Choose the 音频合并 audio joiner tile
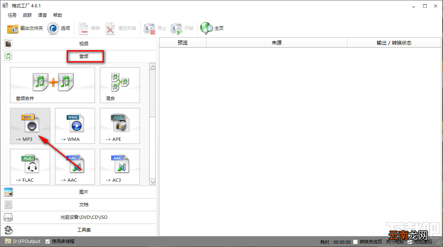Image resolution: width=443 pixels, height=247 pixels. pyautogui.click(x=53, y=85)
